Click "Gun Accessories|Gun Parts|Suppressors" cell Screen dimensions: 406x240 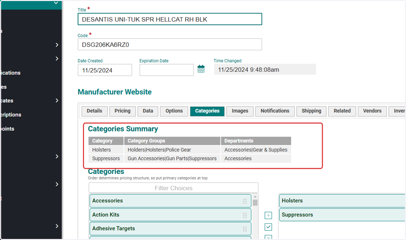coord(172,158)
